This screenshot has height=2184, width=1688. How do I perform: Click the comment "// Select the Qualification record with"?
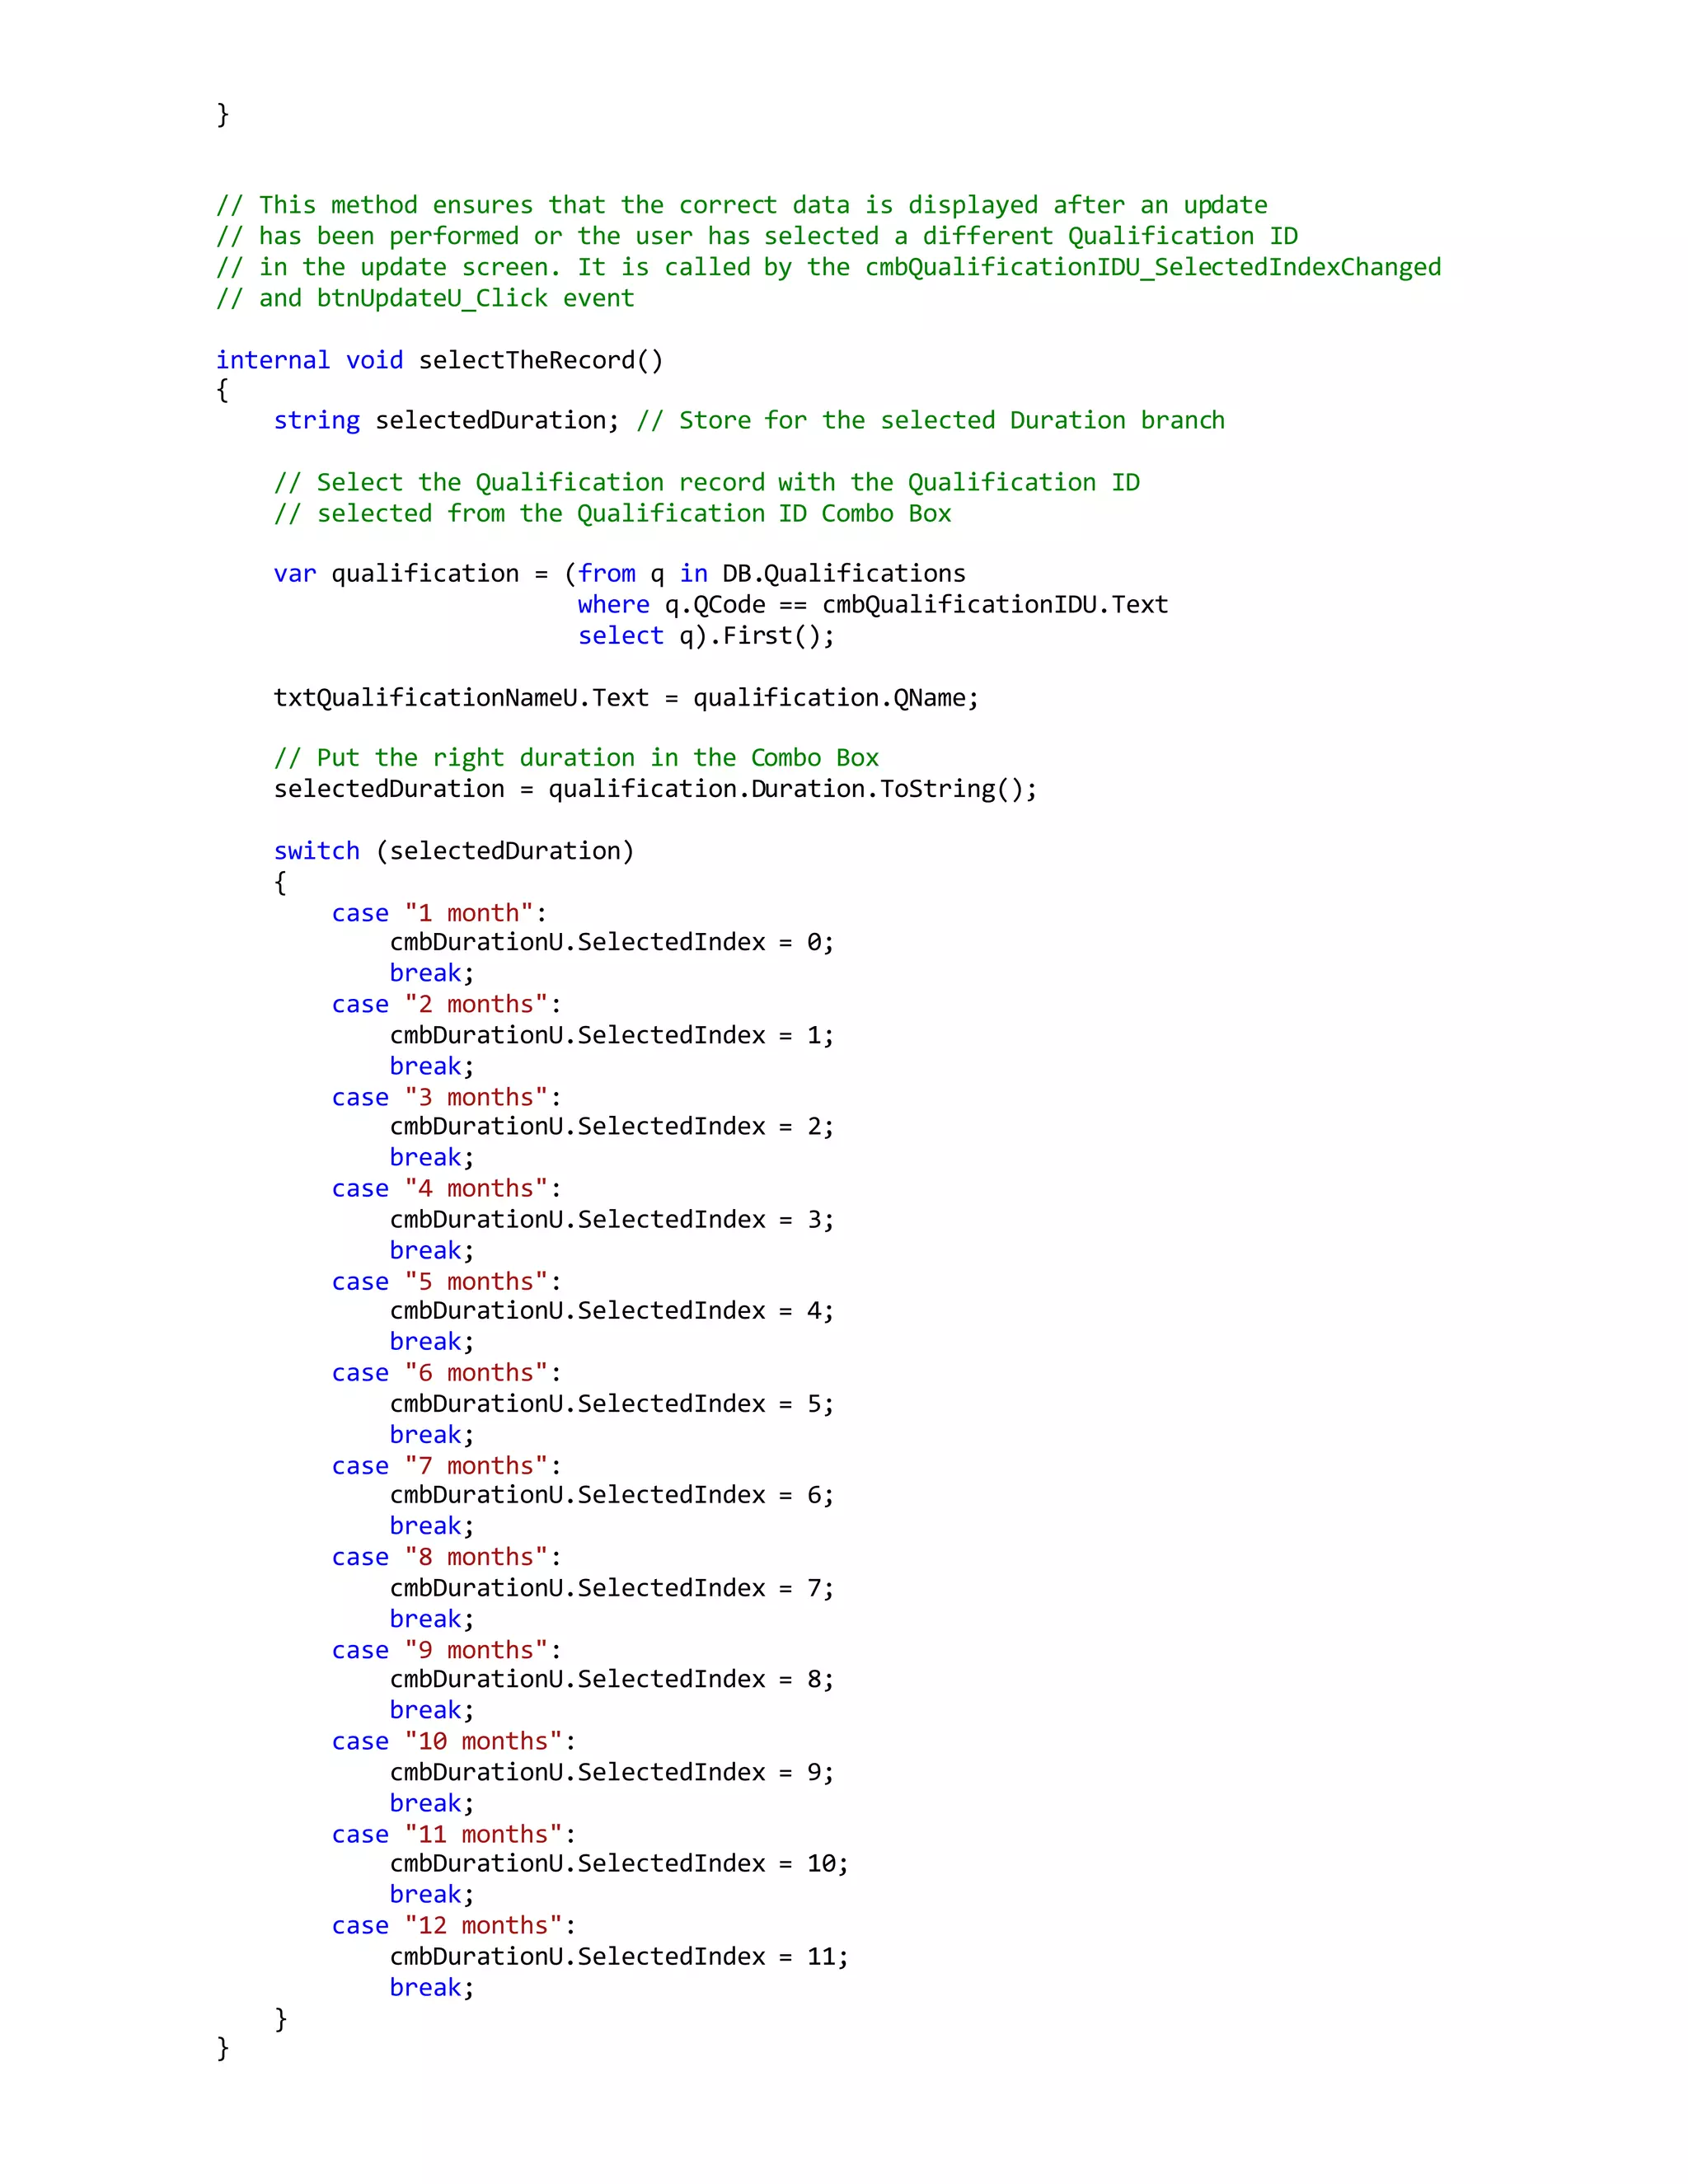point(707,482)
